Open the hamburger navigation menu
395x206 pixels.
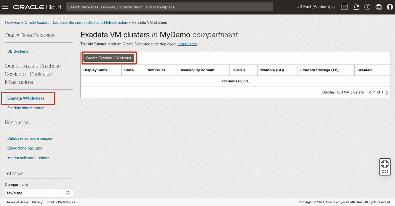point(5,7)
